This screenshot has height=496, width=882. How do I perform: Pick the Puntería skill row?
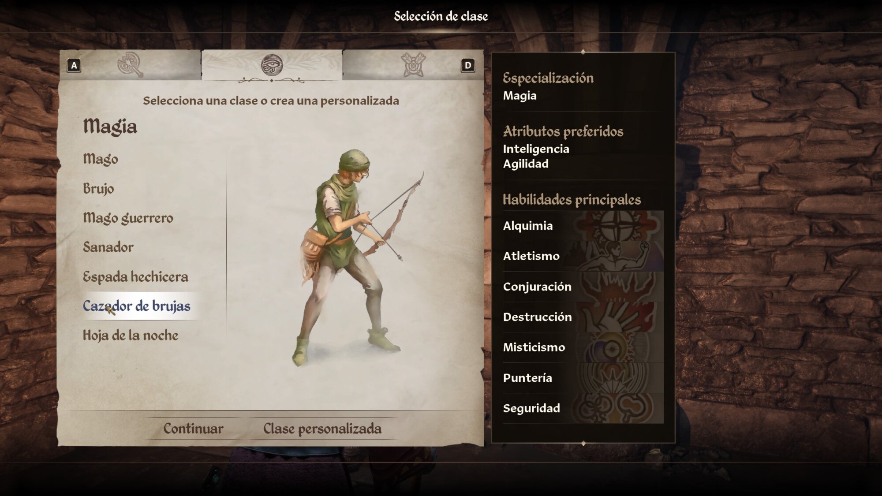(583, 378)
